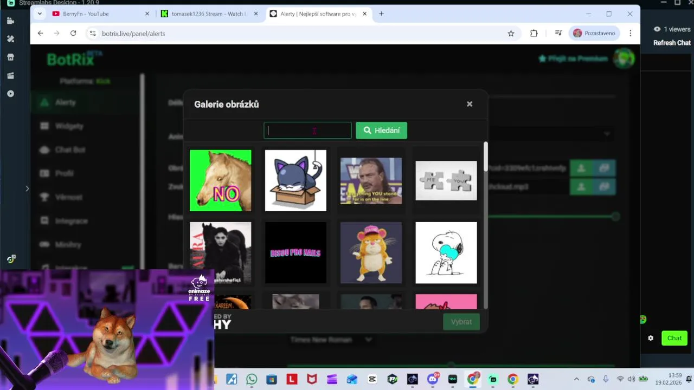The height and width of the screenshot is (390, 694).
Task: Click Refresh Chat in Streamlabs panel
Action: pyautogui.click(x=672, y=43)
